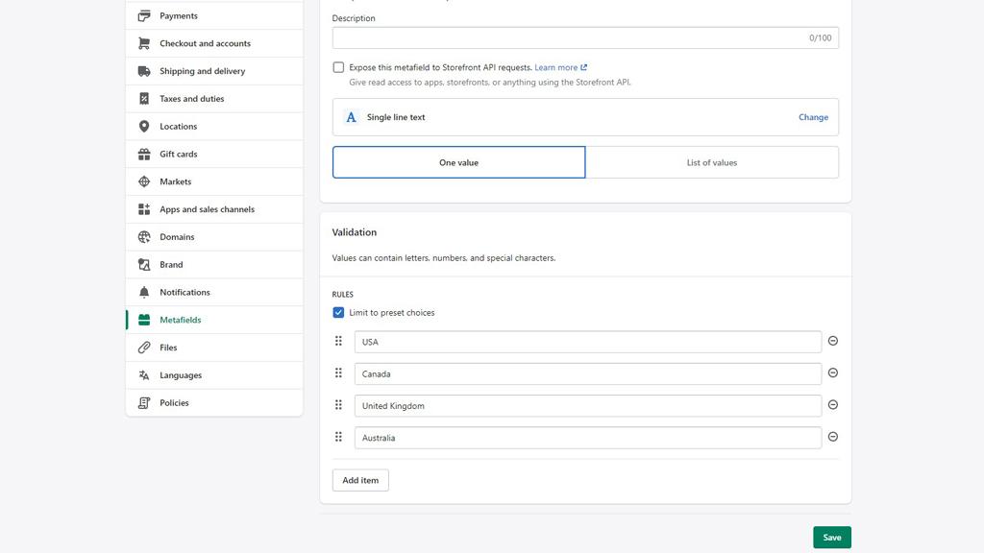Image resolution: width=984 pixels, height=553 pixels.
Task: Click the Shipping and delivery truck icon
Action: (144, 71)
